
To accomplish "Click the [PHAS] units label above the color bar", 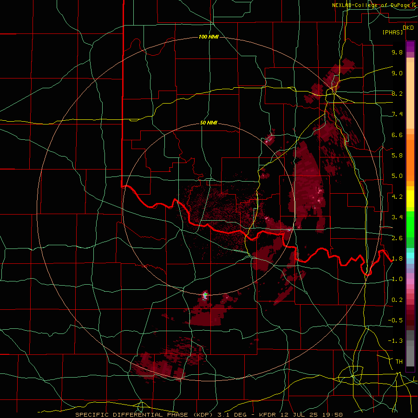I will pyautogui.click(x=392, y=32).
